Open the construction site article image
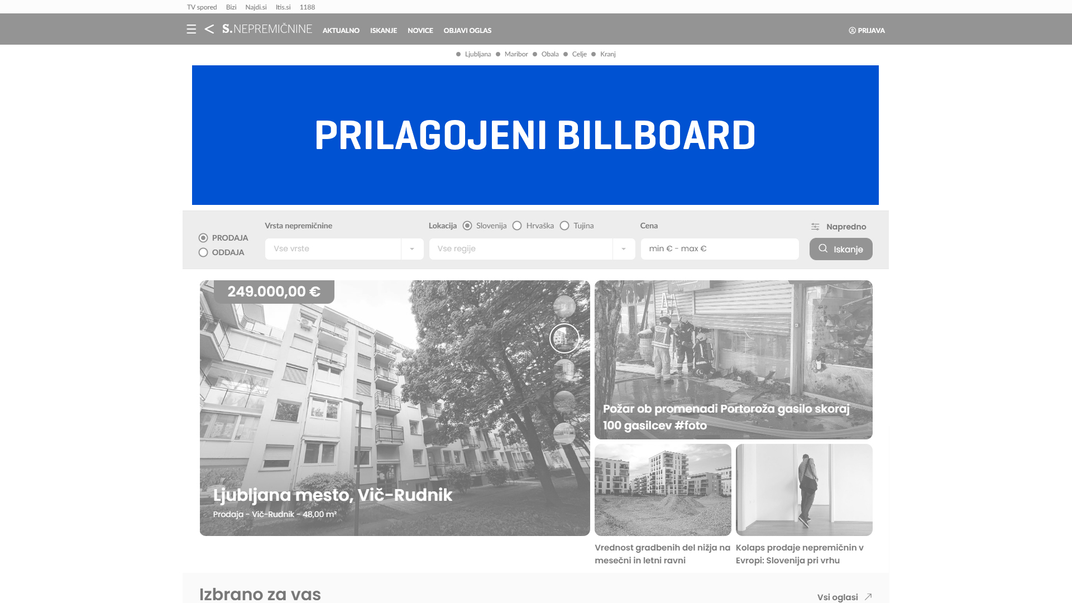The height and width of the screenshot is (603, 1072). pyautogui.click(x=663, y=490)
